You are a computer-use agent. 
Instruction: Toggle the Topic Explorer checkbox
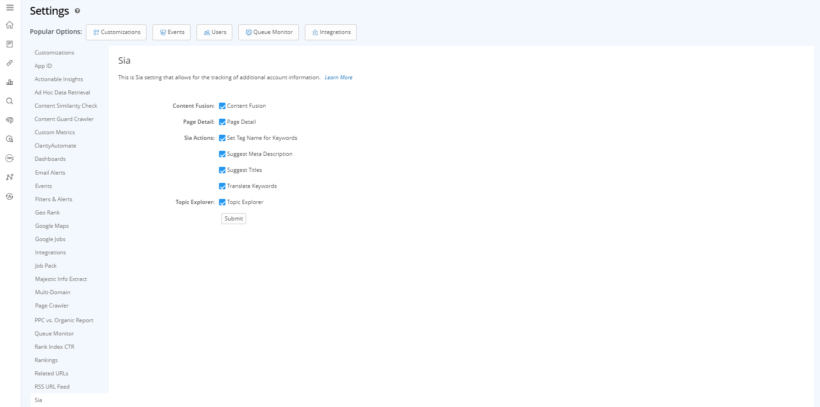coord(222,202)
